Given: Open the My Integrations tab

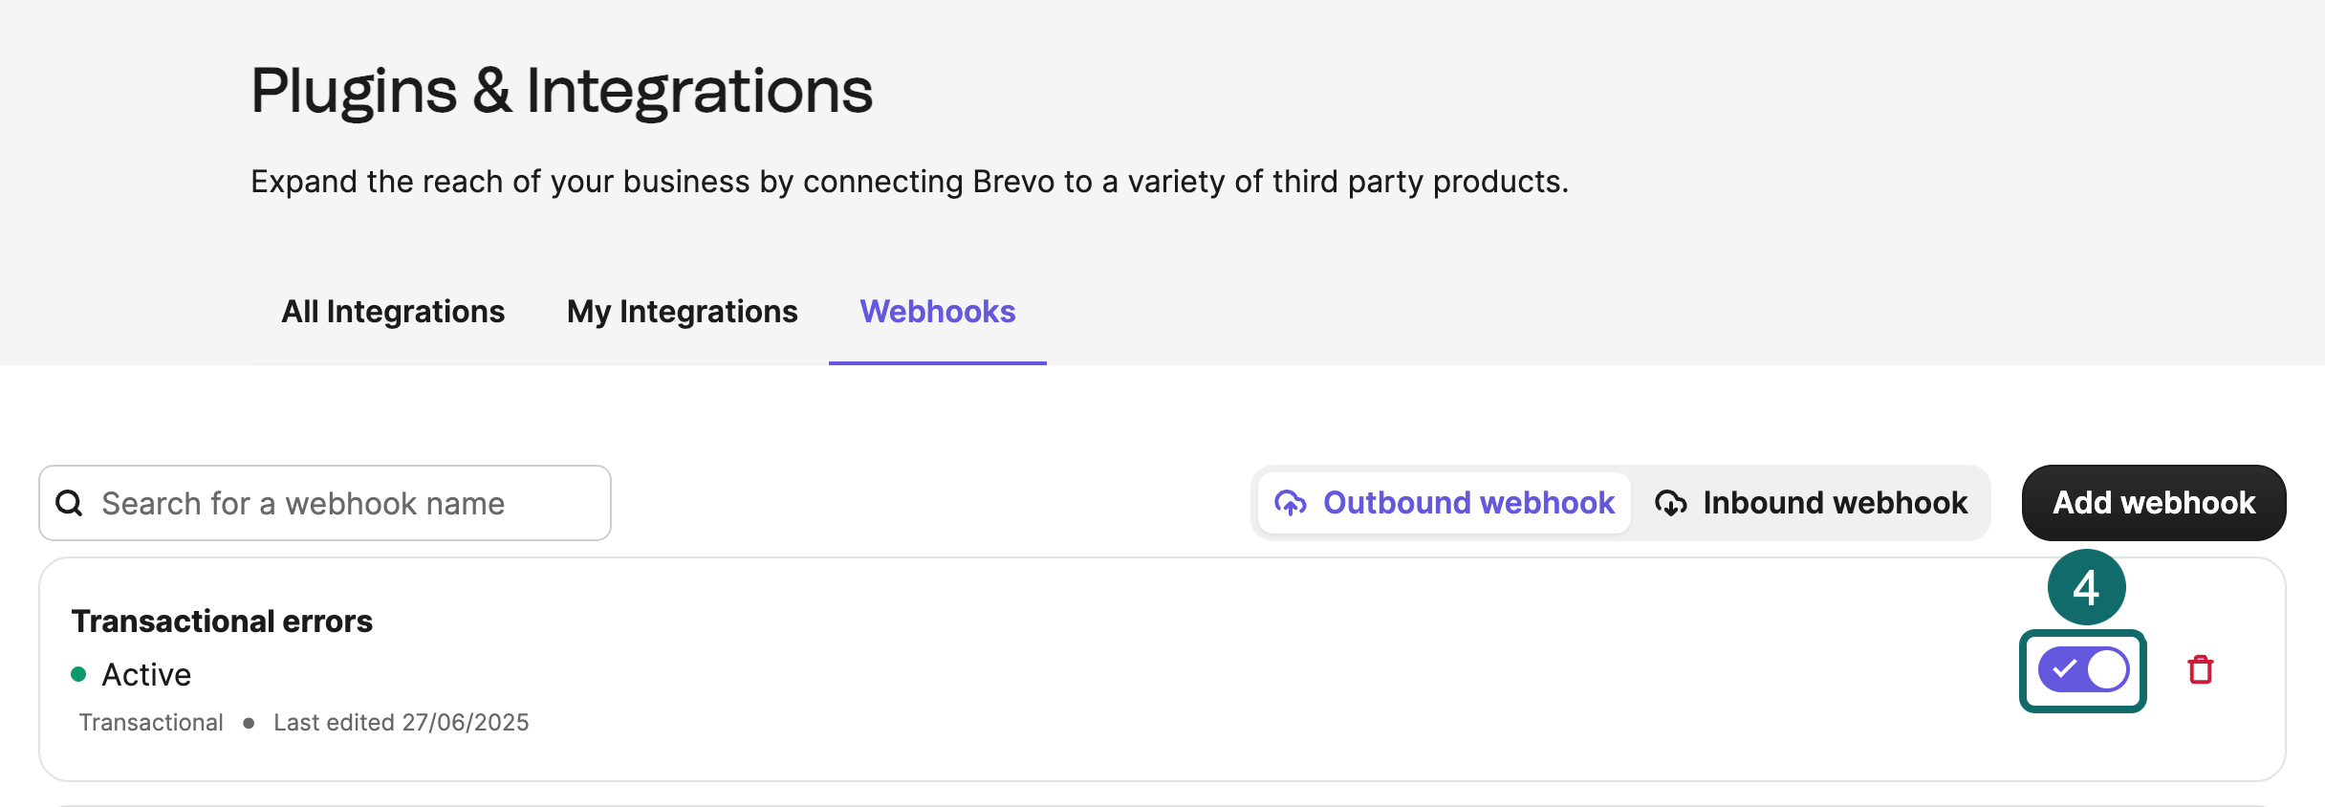Looking at the screenshot, I should click(682, 312).
